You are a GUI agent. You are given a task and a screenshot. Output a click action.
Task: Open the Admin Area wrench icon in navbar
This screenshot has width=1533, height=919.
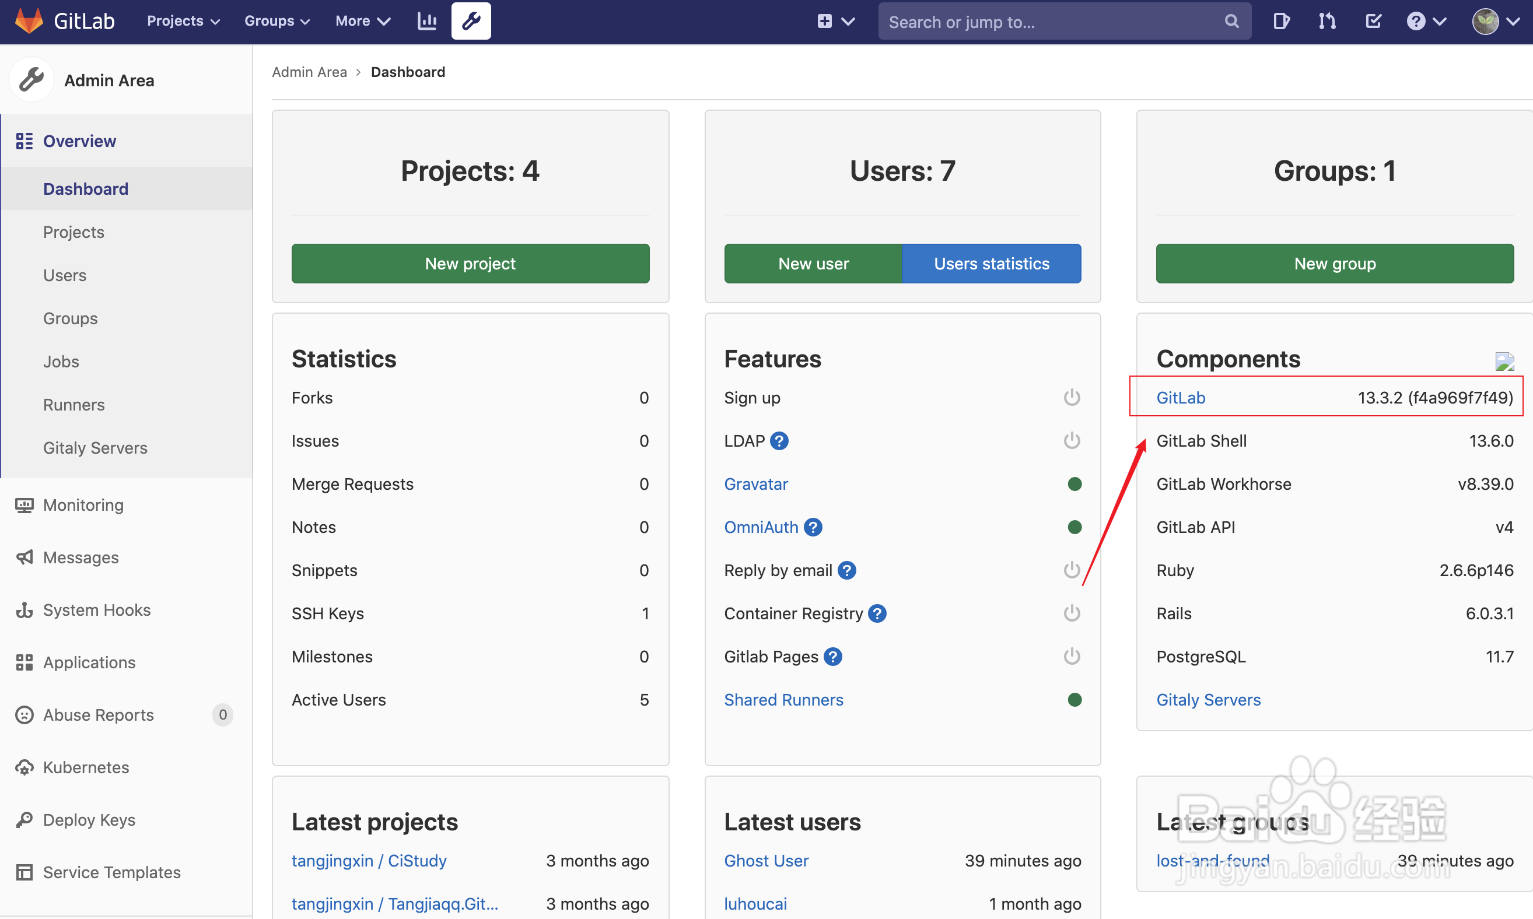pyautogui.click(x=471, y=21)
